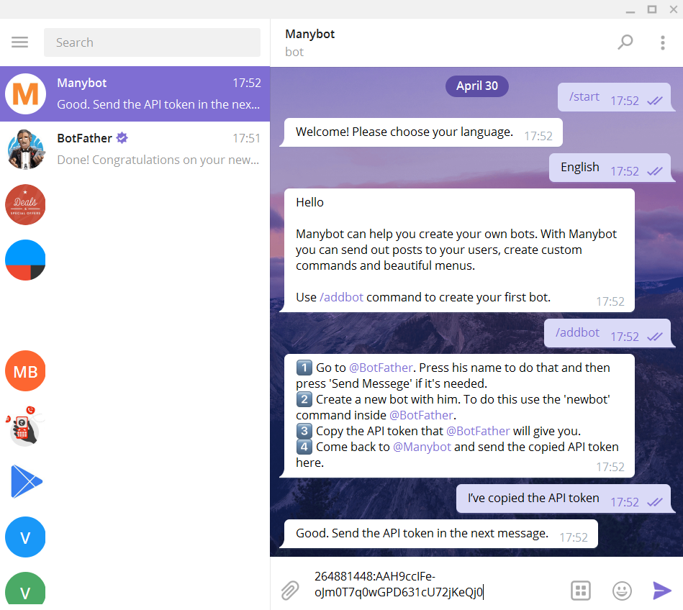The width and height of the screenshot is (683, 610).
Task: Click the Manybot title in chat header
Action: [x=309, y=34]
